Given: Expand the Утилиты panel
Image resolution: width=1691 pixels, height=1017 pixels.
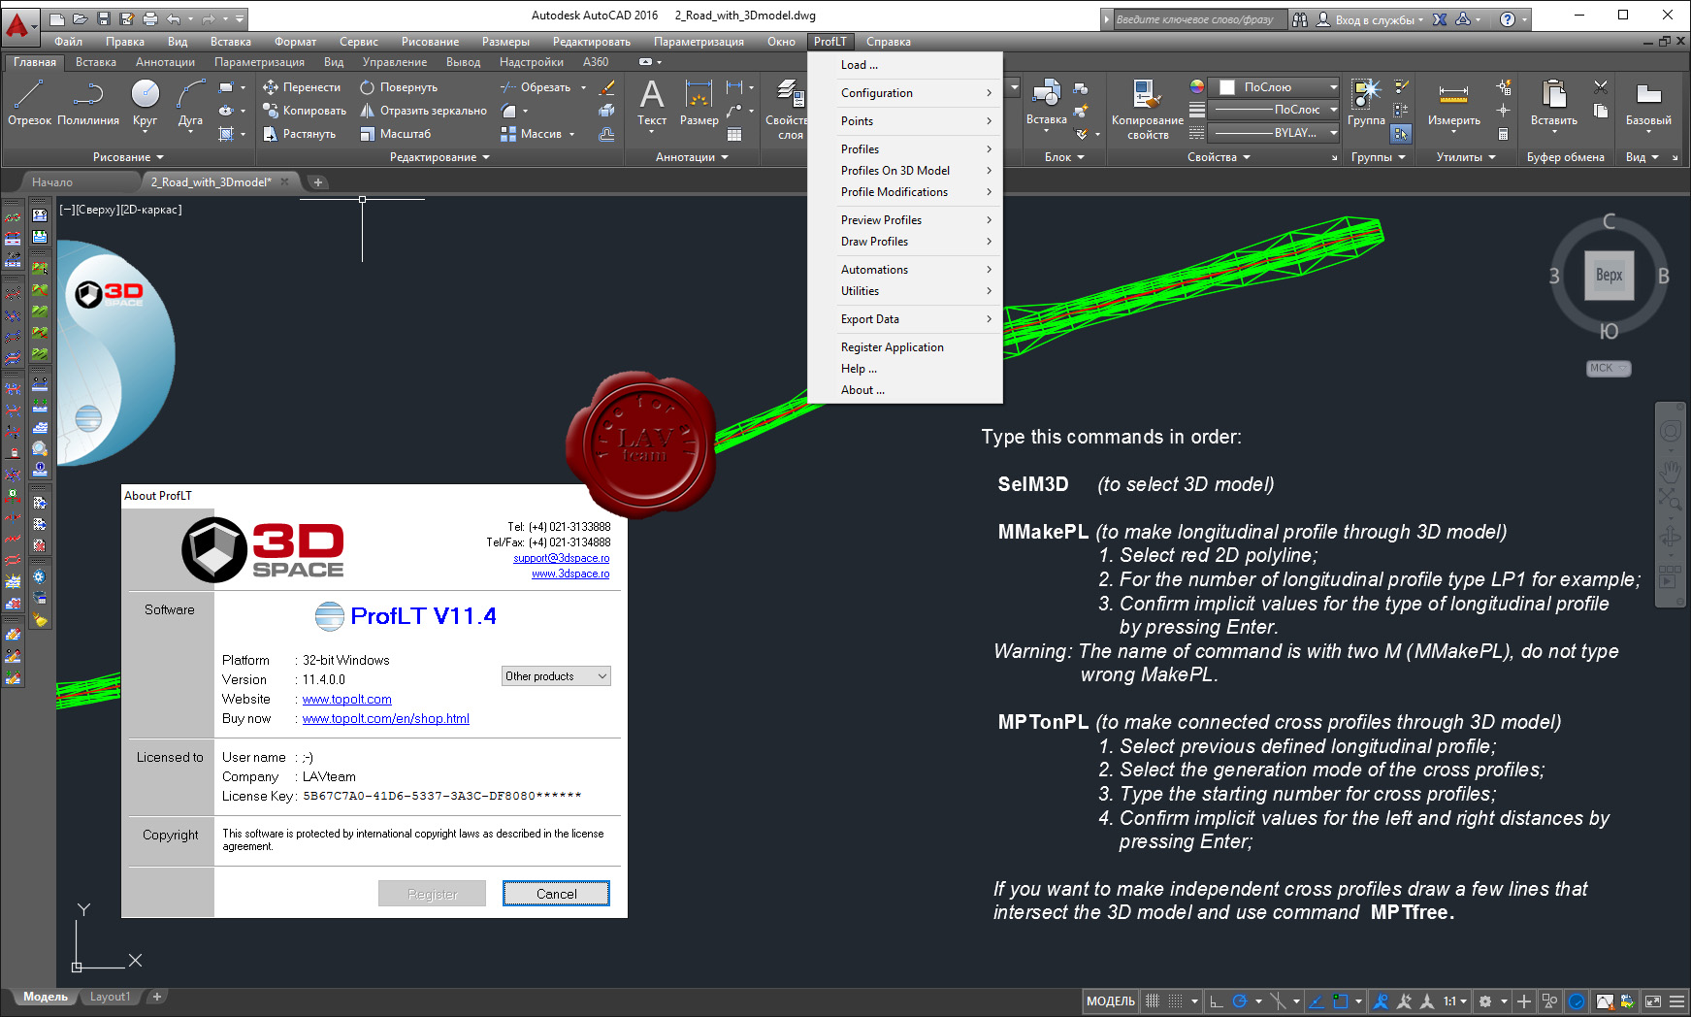Looking at the screenshot, I should coord(1466,157).
